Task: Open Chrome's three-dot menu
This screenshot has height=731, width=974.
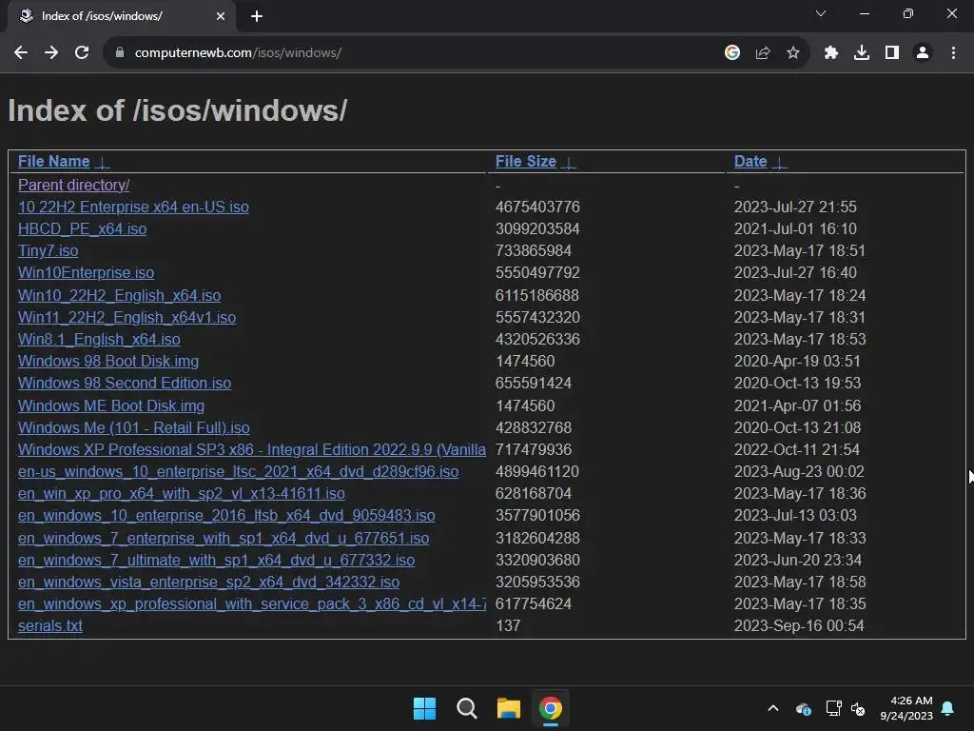Action: (953, 53)
